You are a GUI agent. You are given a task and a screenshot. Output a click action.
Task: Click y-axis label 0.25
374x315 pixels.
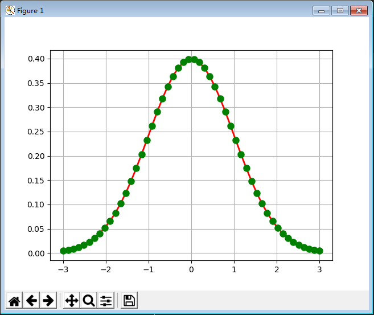coord(36,132)
